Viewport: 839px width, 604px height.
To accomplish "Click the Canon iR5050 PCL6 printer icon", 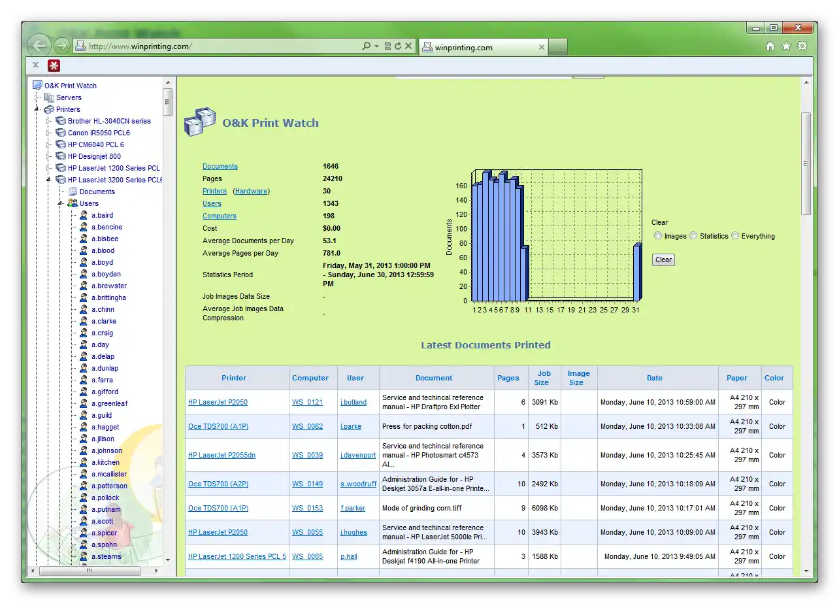I will pyautogui.click(x=61, y=133).
